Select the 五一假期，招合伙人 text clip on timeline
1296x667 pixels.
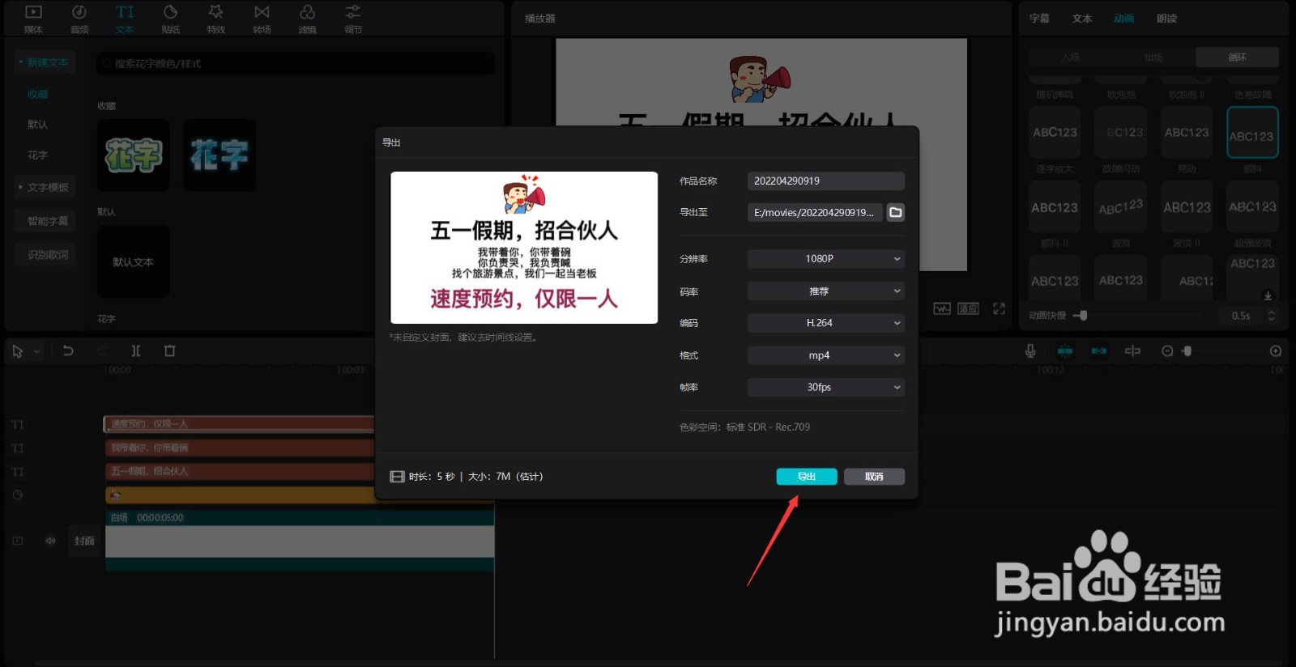(x=240, y=471)
